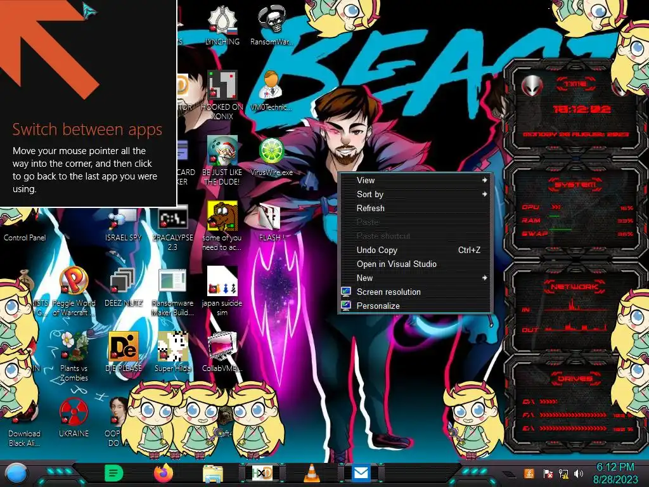Click the red digital time readout

[582, 109]
